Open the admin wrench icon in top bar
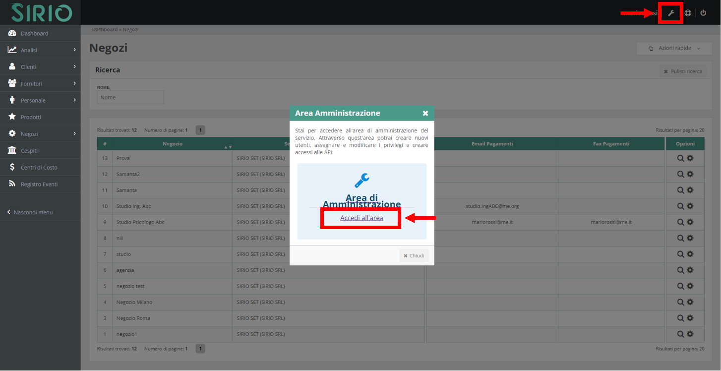This screenshot has width=721, height=371. coord(670,13)
